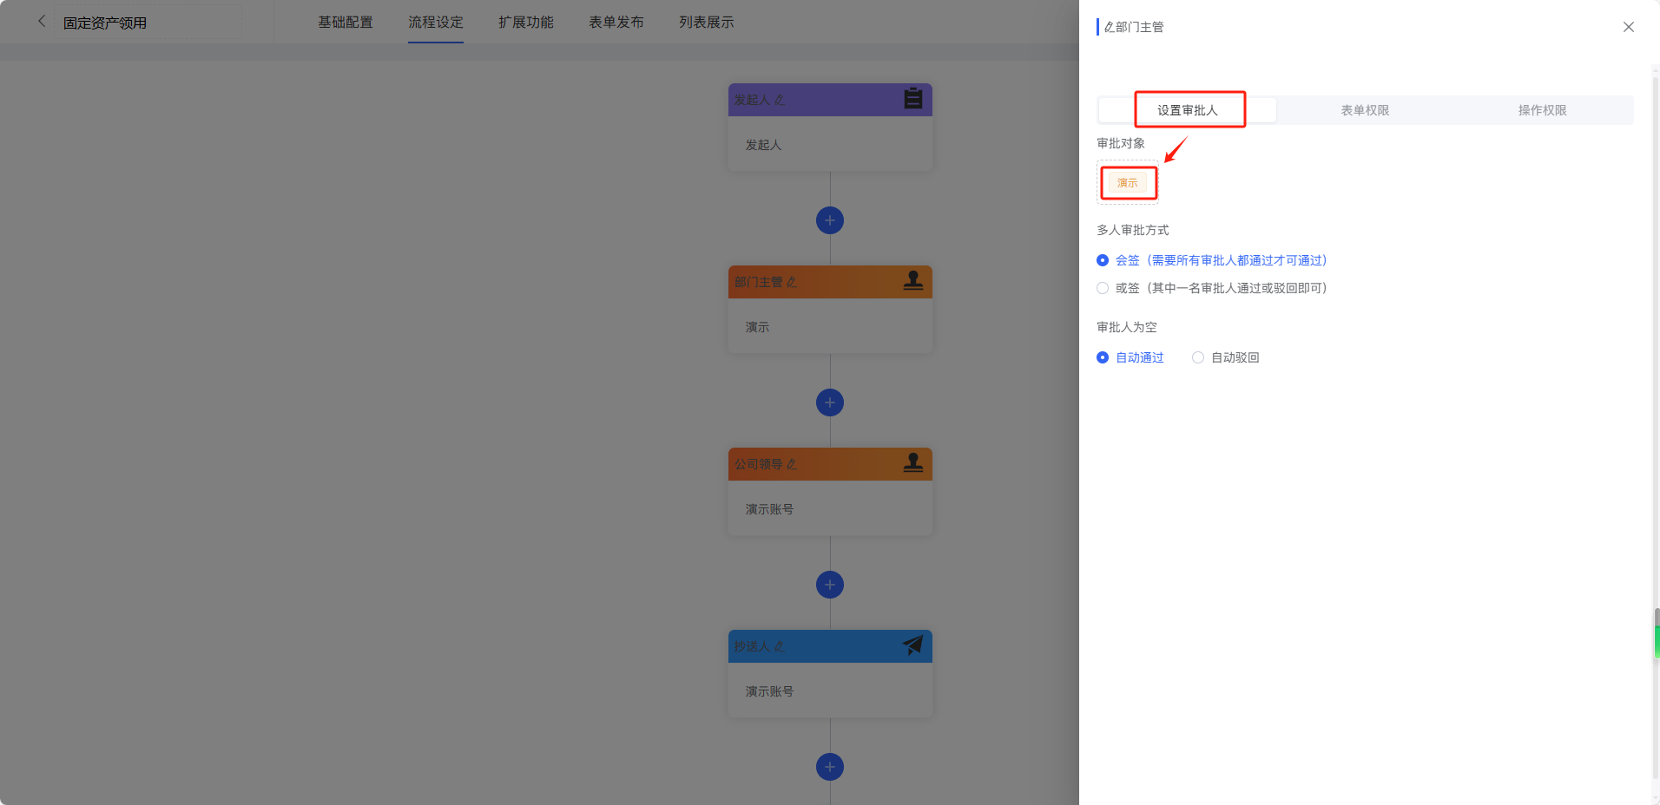Add a node below 部门主管 step
The height and width of the screenshot is (805, 1660).
[x=829, y=402]
